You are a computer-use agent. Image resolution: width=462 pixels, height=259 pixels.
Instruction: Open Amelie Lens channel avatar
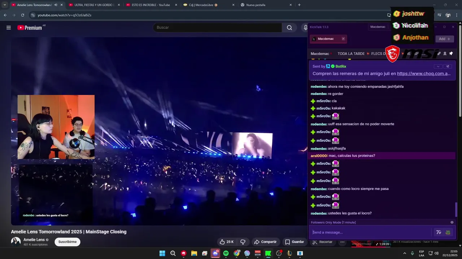click(x=16, y=242)
